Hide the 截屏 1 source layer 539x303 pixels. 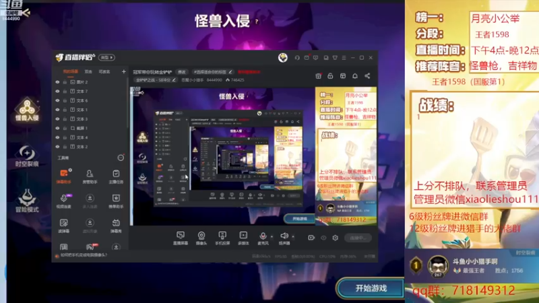(57, 128)
